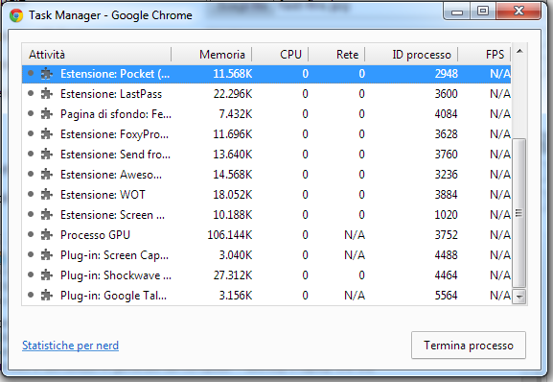Click the vertical scrollbar thumb
The height and width of the screenshot is (382, 553).
pos(519,213)
